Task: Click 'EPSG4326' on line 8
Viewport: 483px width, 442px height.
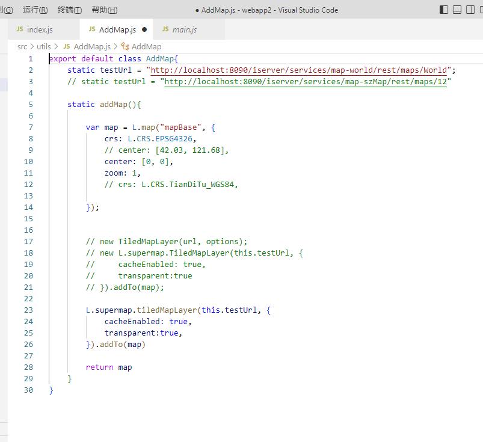Action: coord(174,138)
